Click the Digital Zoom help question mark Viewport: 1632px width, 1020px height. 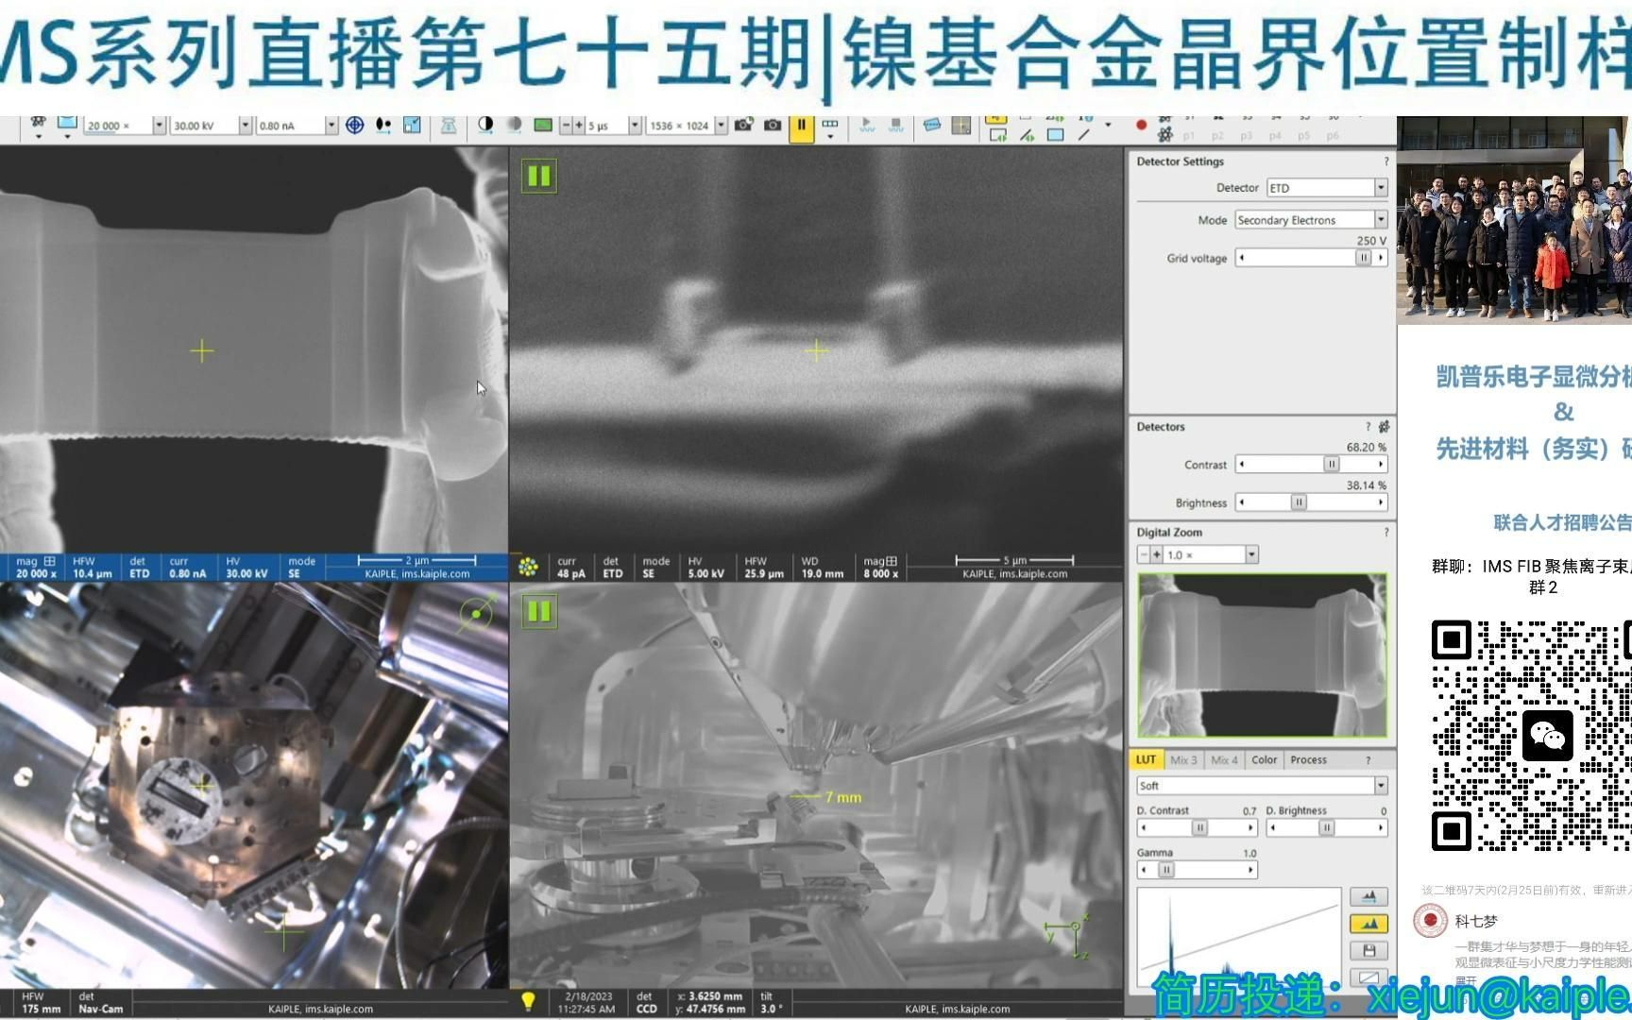(x=1386, y=533)
